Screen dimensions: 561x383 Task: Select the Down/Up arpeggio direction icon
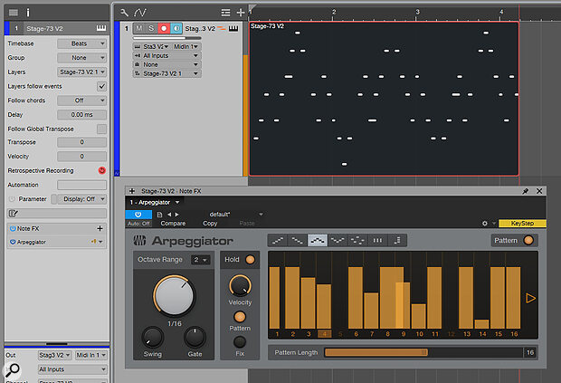pyautogui.click(x=338, y=241)
